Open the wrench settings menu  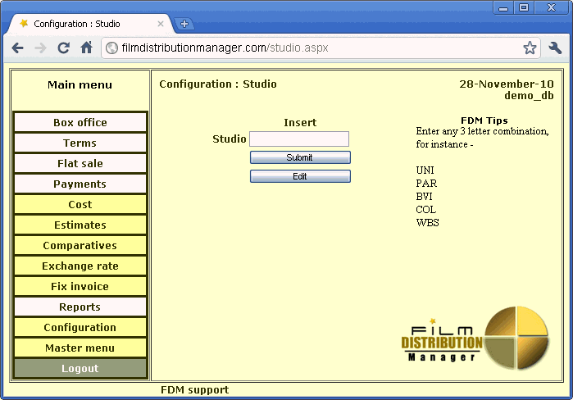point(555,48)
